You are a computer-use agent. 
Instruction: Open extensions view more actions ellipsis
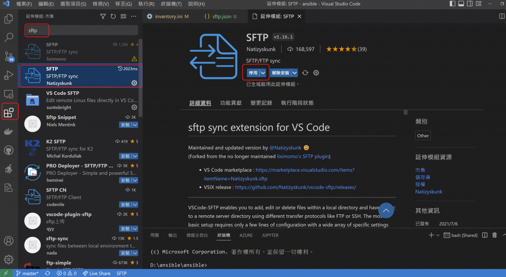coord(133,16)
